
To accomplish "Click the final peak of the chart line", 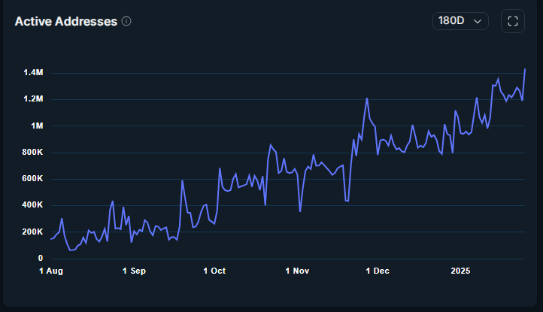I will [x=525, y=69].
